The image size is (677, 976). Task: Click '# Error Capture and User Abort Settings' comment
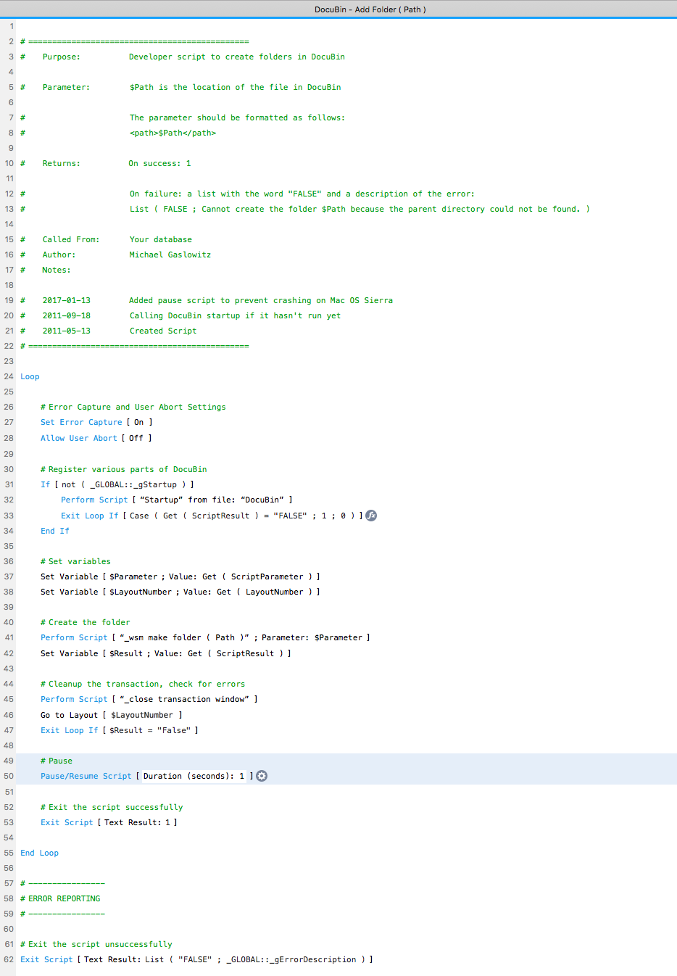[x=133, y=407]
